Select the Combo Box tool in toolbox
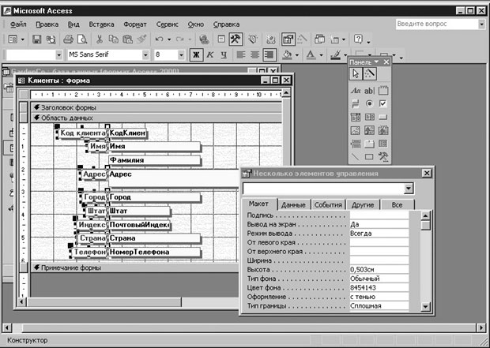The width and height of the screenshot is (490, 348). [356, 117]
